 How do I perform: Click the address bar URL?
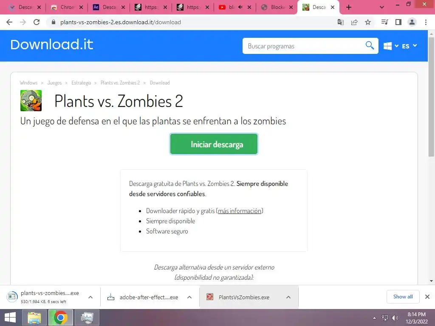tap(121, 22)
